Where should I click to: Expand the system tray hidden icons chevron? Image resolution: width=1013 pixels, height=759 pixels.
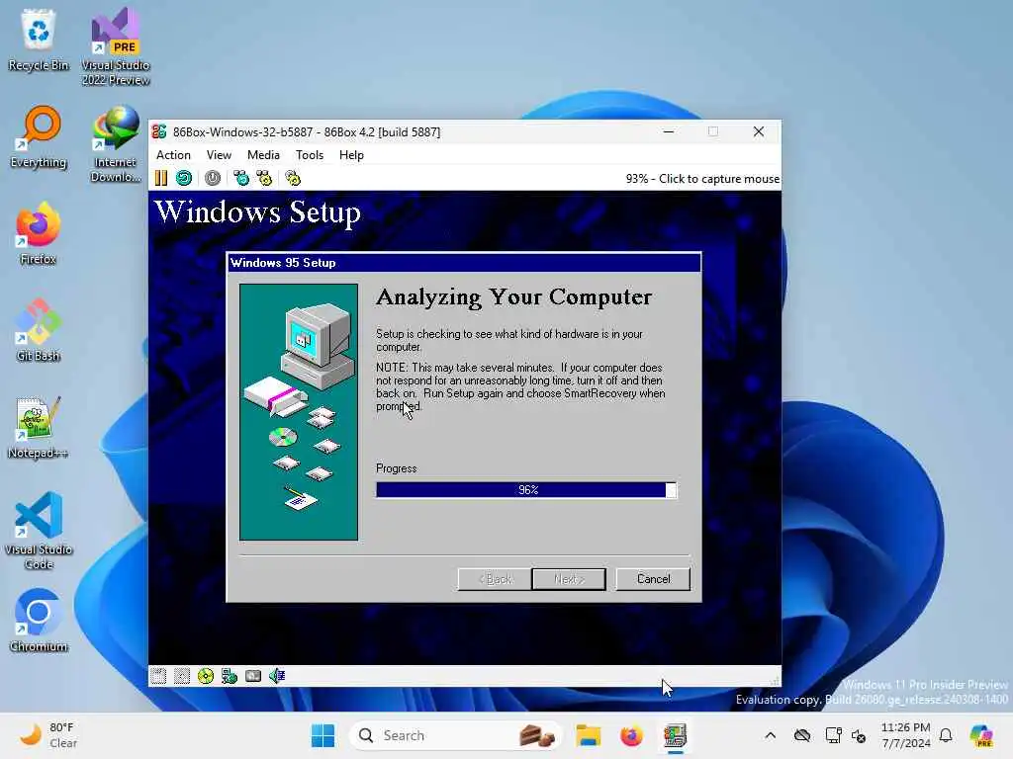tap(770, 735)
